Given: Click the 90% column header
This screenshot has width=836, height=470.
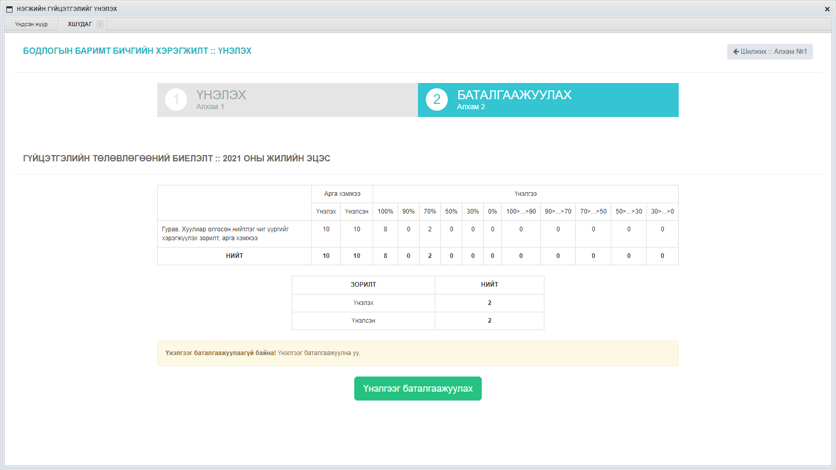Looking at the screenshot, I should click(x=409, y=211).
